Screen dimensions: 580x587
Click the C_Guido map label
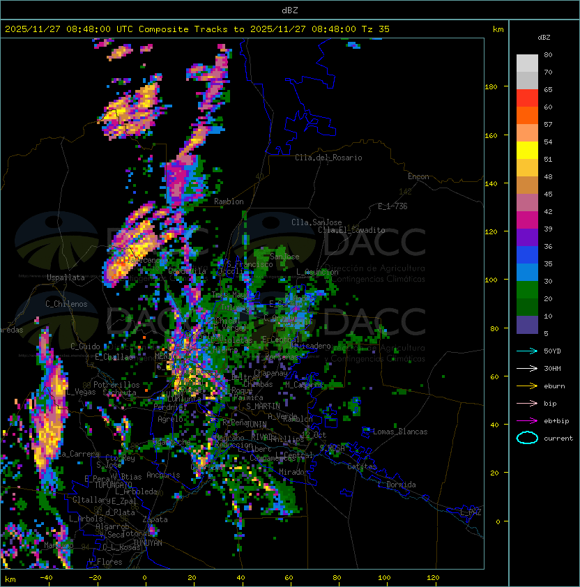(x=85, y=346)
